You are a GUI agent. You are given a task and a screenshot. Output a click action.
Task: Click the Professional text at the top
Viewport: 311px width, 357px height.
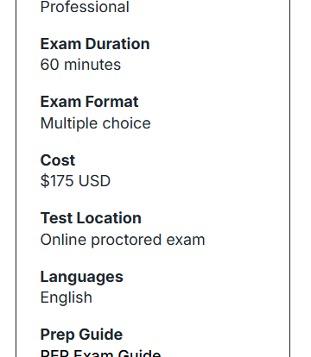[85, 7]
